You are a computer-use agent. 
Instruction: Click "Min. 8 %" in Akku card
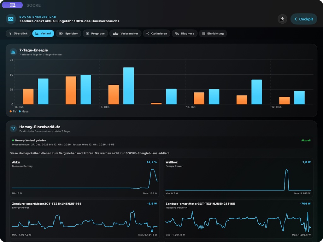(17, 193)
